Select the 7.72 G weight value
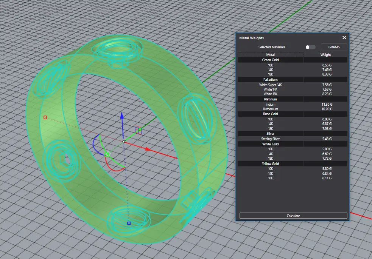Screen dimensions: 372x259 click(x=327, y=159)
